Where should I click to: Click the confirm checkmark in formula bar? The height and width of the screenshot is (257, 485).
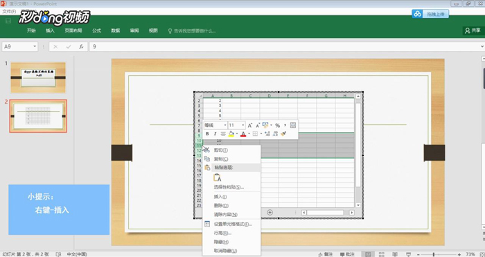pyautogui.click(x=69, y=46)
